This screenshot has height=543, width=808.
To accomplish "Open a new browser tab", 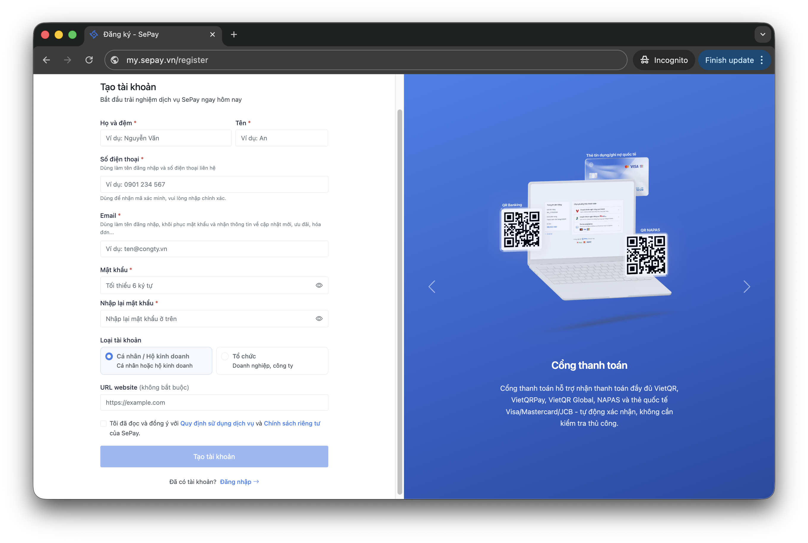I will point(234,34).
